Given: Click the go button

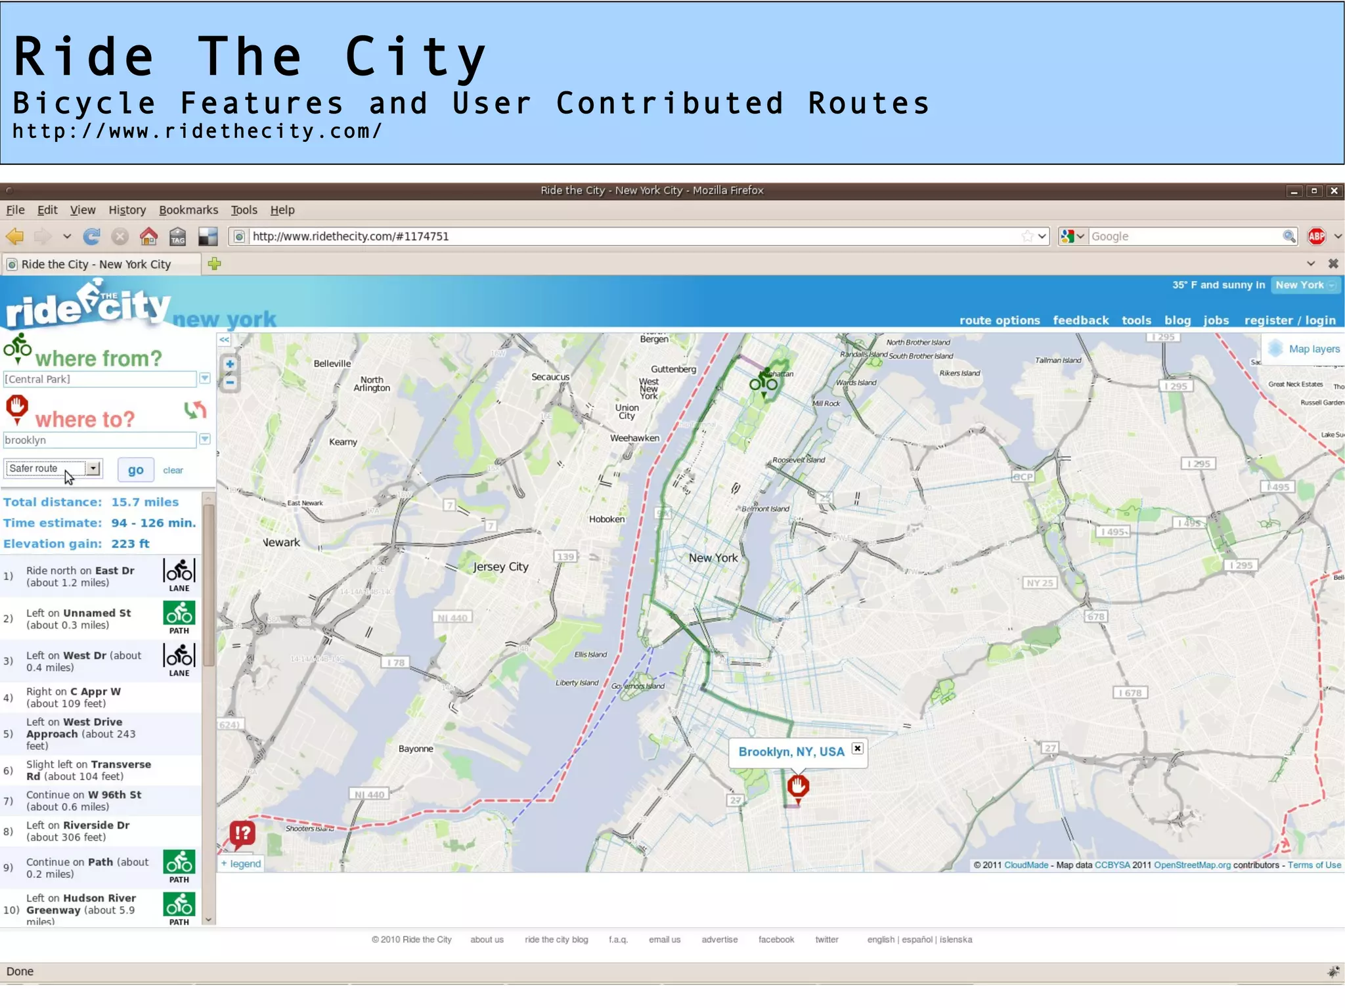Looking at the screenshot, I should pos(136,470).
